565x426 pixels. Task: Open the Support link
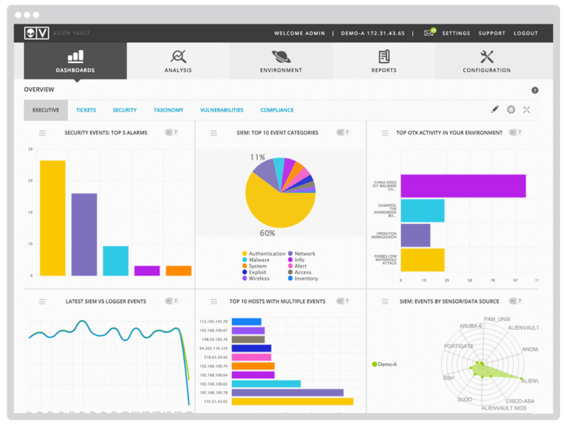[491, 33]
